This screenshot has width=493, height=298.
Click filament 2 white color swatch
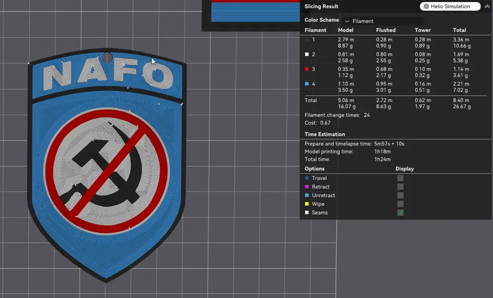tap(307, 54)
